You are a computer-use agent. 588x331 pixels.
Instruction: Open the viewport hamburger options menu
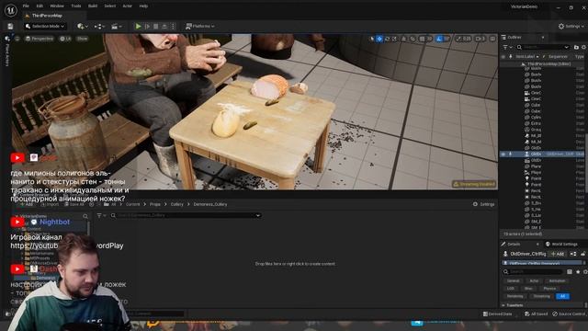click(17, 39)
